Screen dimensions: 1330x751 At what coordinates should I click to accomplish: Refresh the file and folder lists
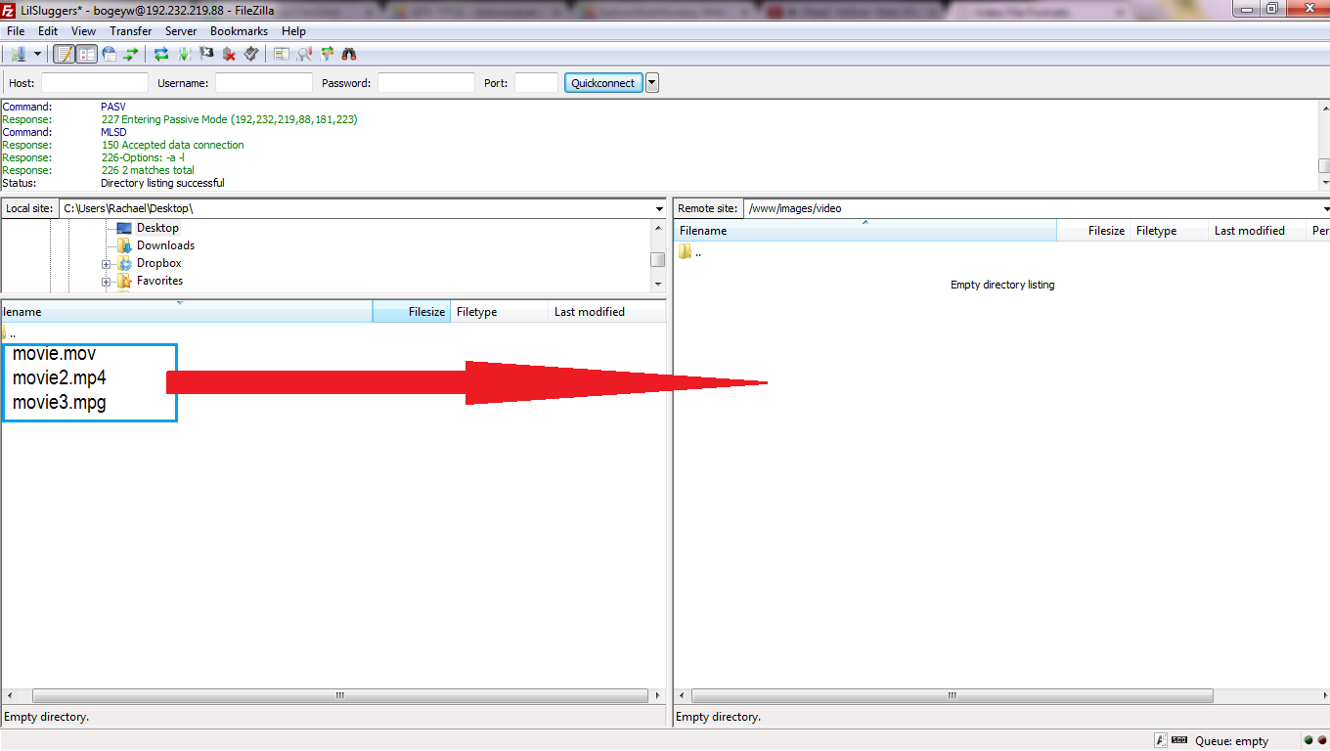click(162, 54)
